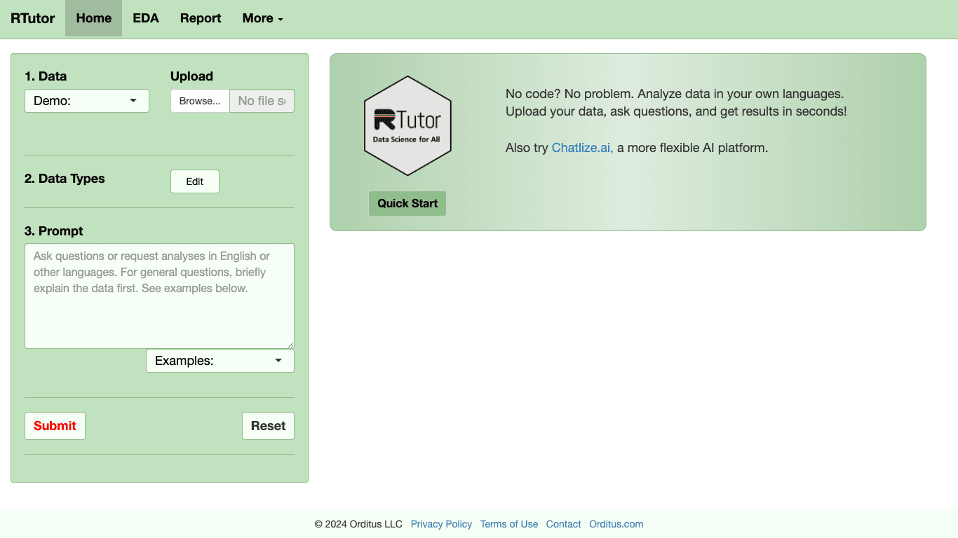Click Browse to upload a file

[x=200, y=101]
